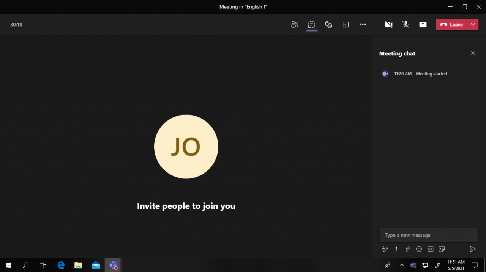
Task: Open the reactions and raise hand menu
Action: click(328, 25)
